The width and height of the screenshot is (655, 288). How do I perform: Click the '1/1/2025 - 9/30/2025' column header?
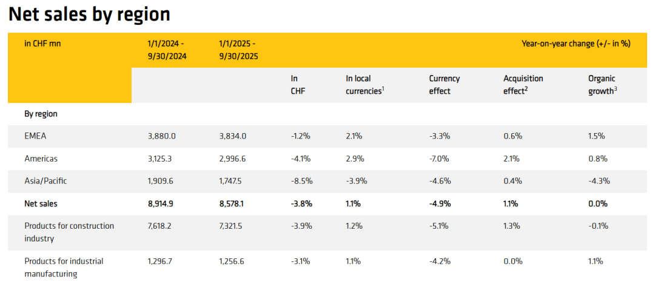(x=239, y=50)
